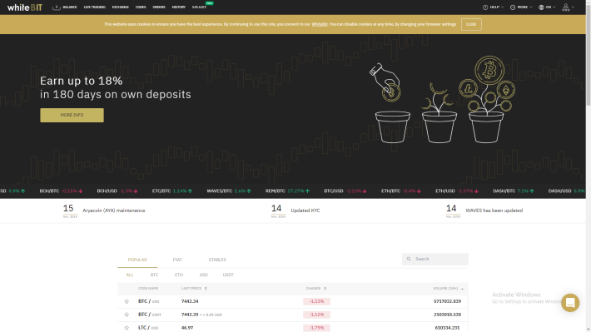Click the balance wallet icon
591x332 pixels.
[57, 7]
